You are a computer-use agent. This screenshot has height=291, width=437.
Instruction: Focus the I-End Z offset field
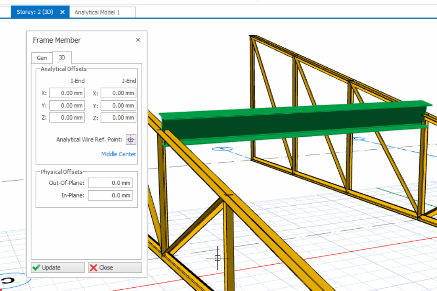[67, 117]
